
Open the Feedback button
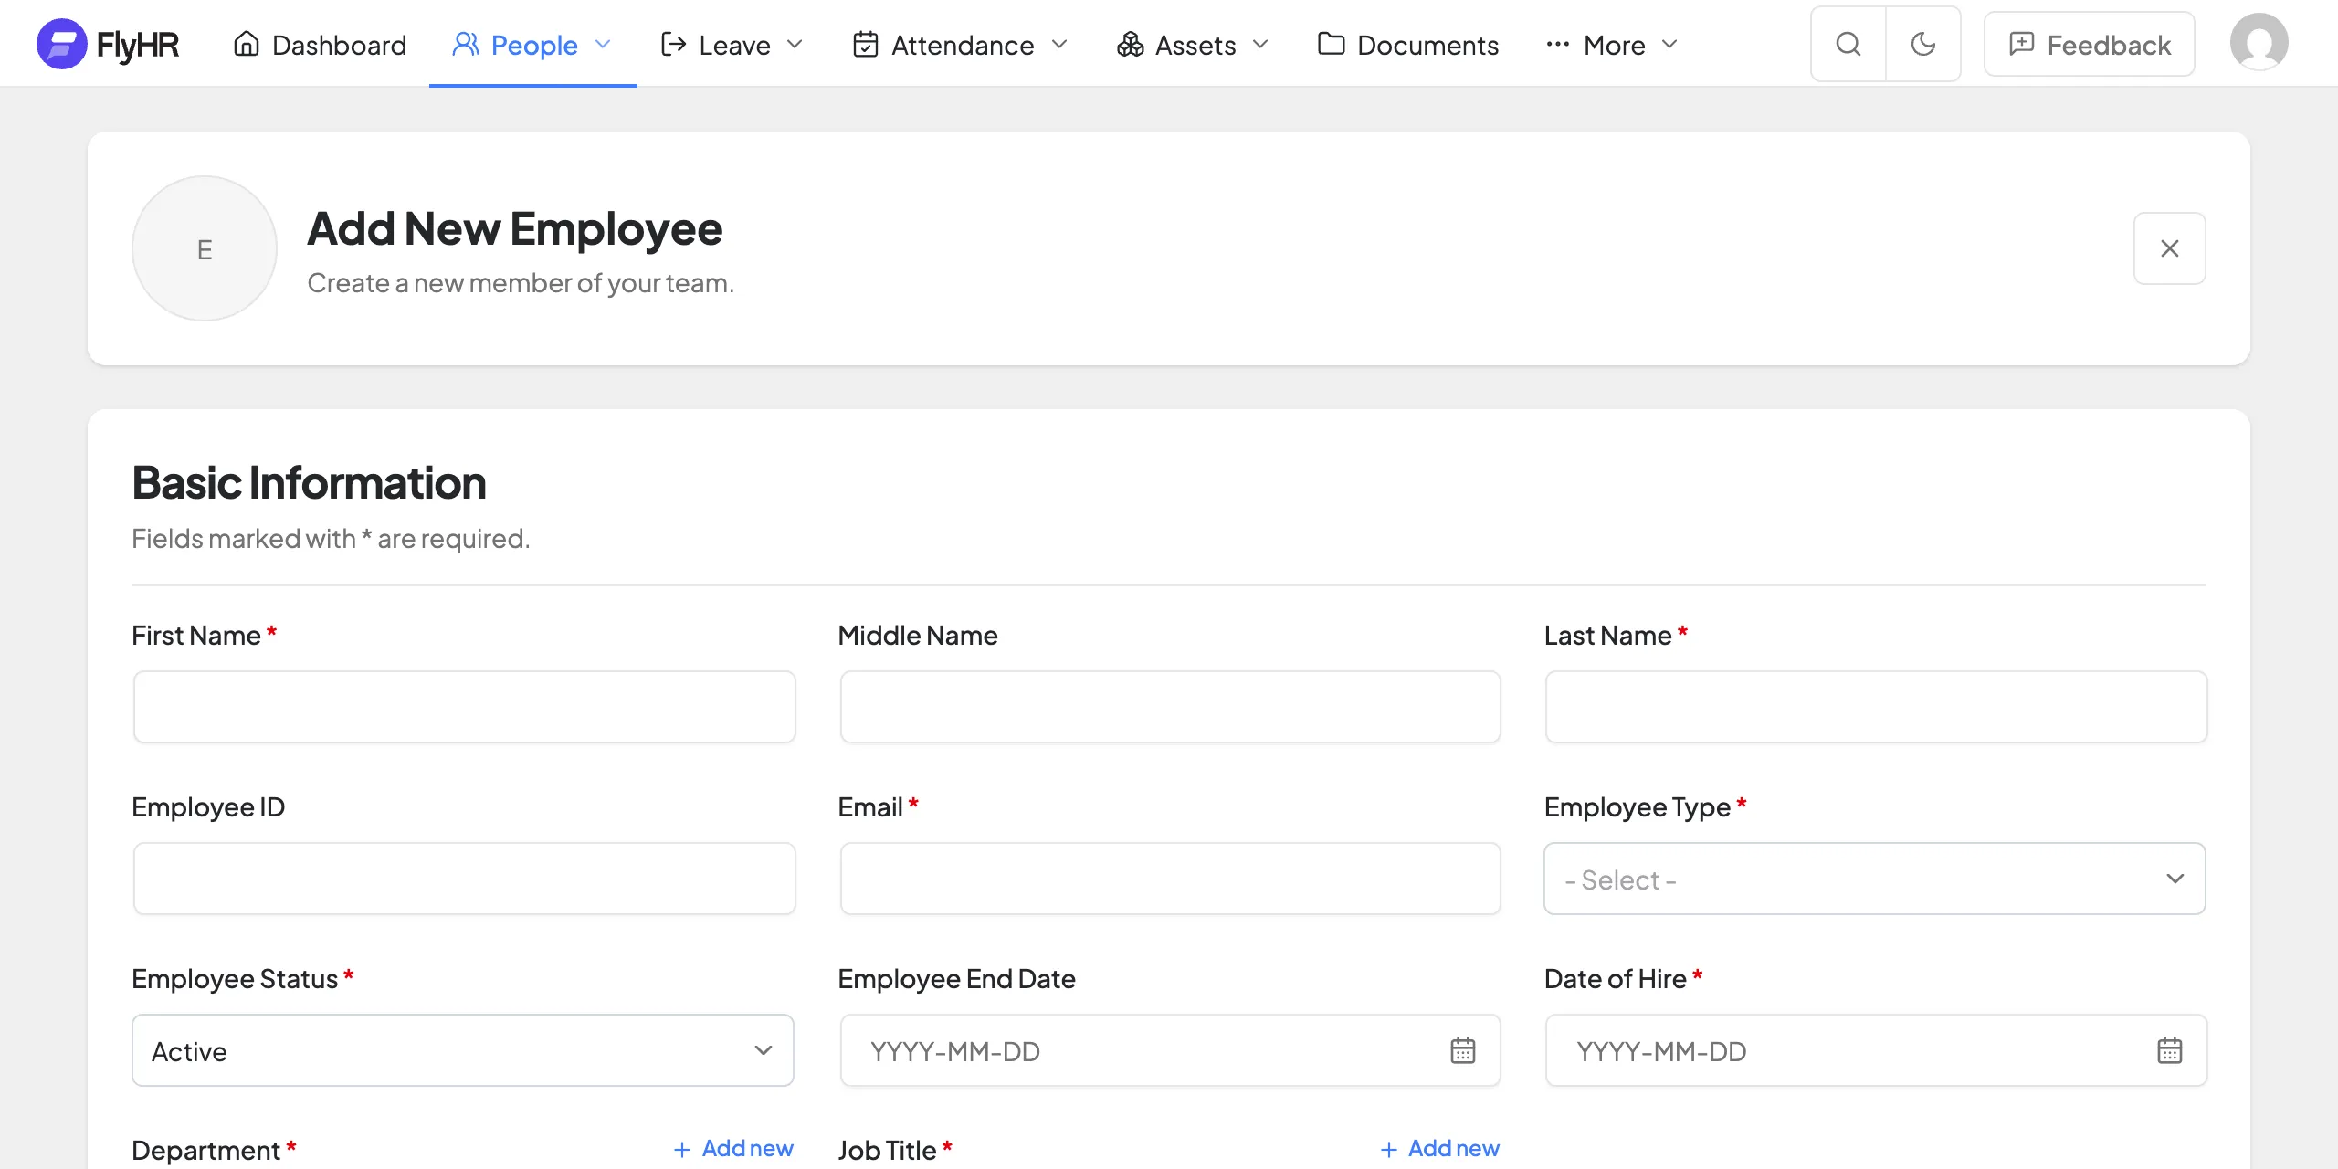point(2090,44)
